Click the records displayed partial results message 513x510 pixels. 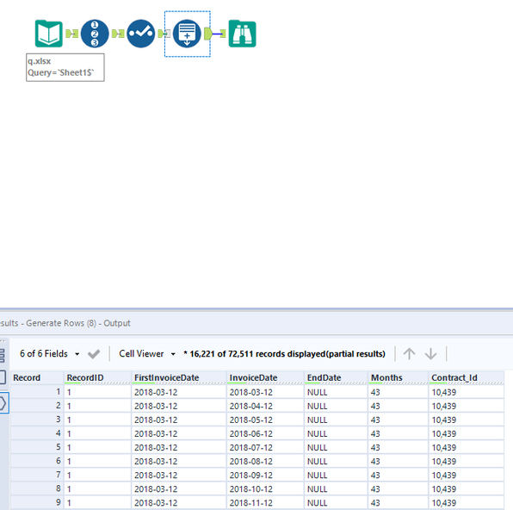click(284, 354)
